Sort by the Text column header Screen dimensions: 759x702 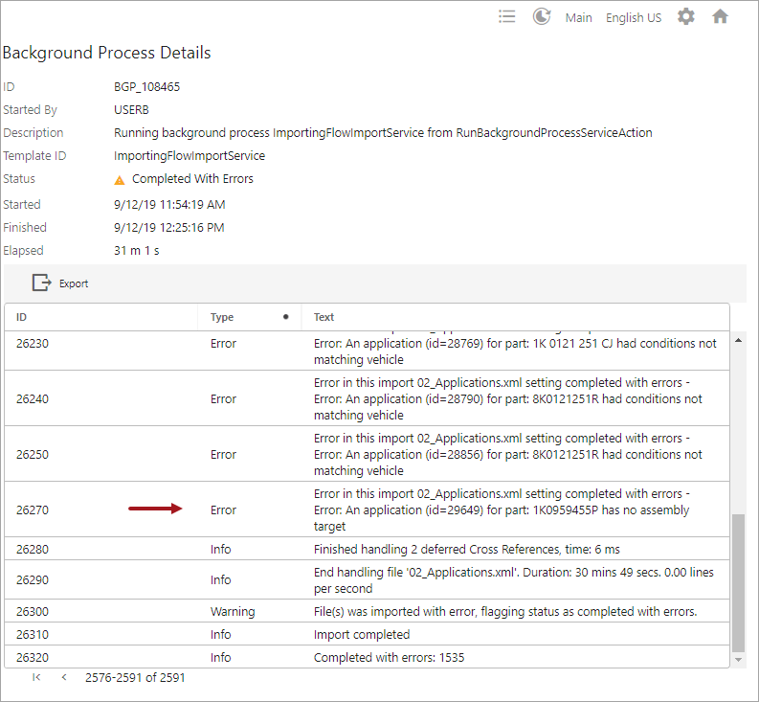(x=324, y=317)
